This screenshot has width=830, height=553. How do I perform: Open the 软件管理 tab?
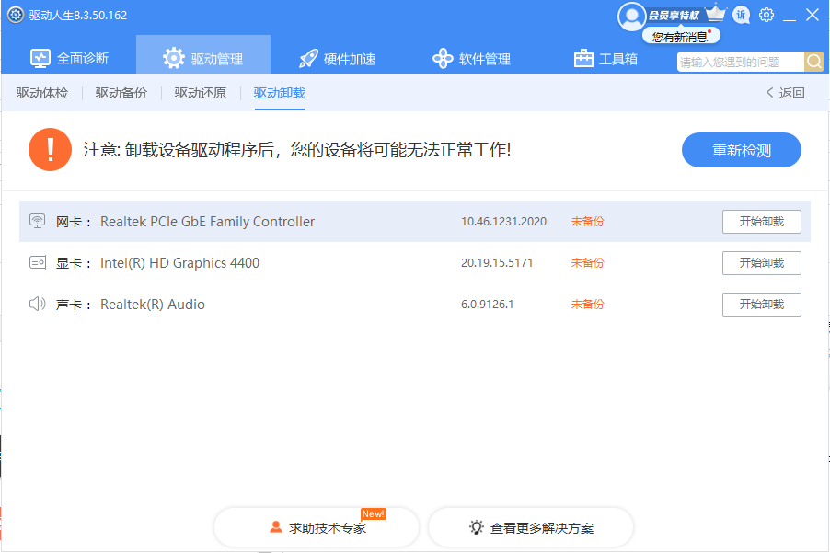tap(471, 59)
